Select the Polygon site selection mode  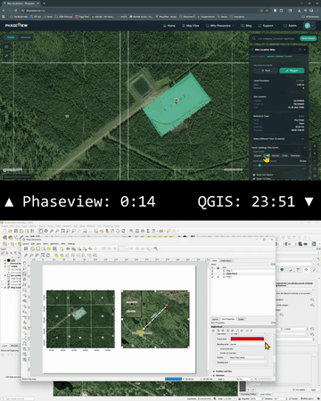[x=292, y=70]
